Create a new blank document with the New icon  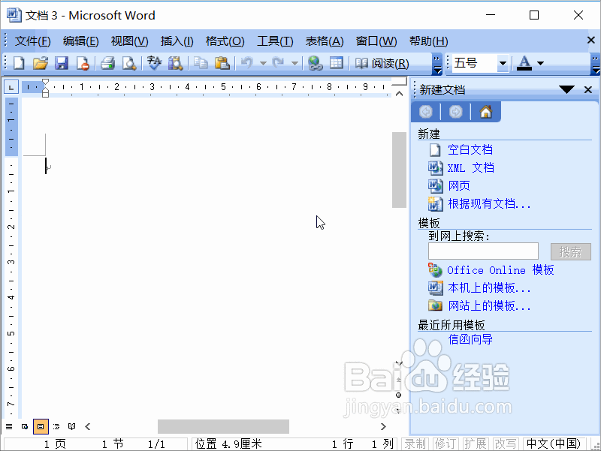tap(17, 64)
